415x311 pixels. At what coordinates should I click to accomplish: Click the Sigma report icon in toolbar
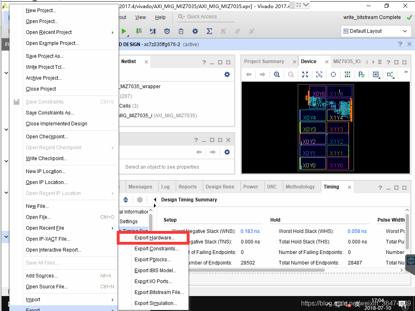click(209, 31)
